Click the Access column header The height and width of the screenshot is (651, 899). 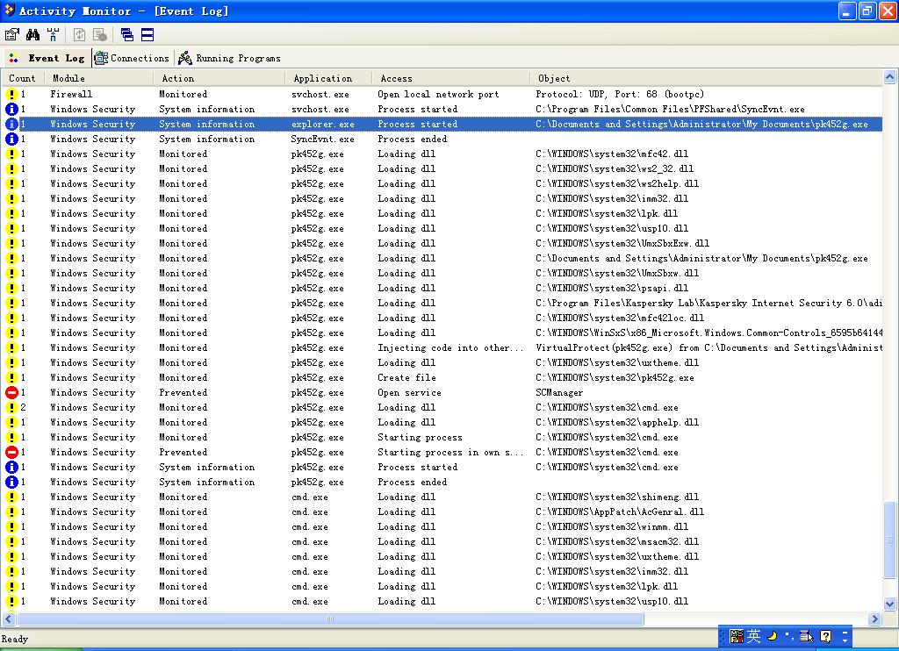point(396,78)
